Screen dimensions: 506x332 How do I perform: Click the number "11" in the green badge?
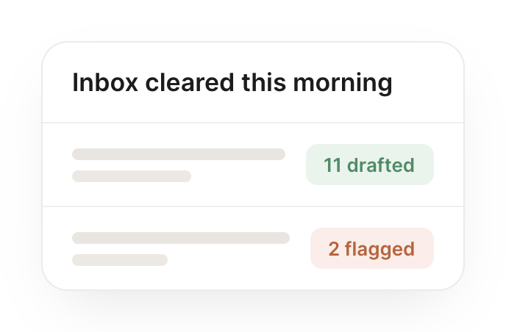332,165
